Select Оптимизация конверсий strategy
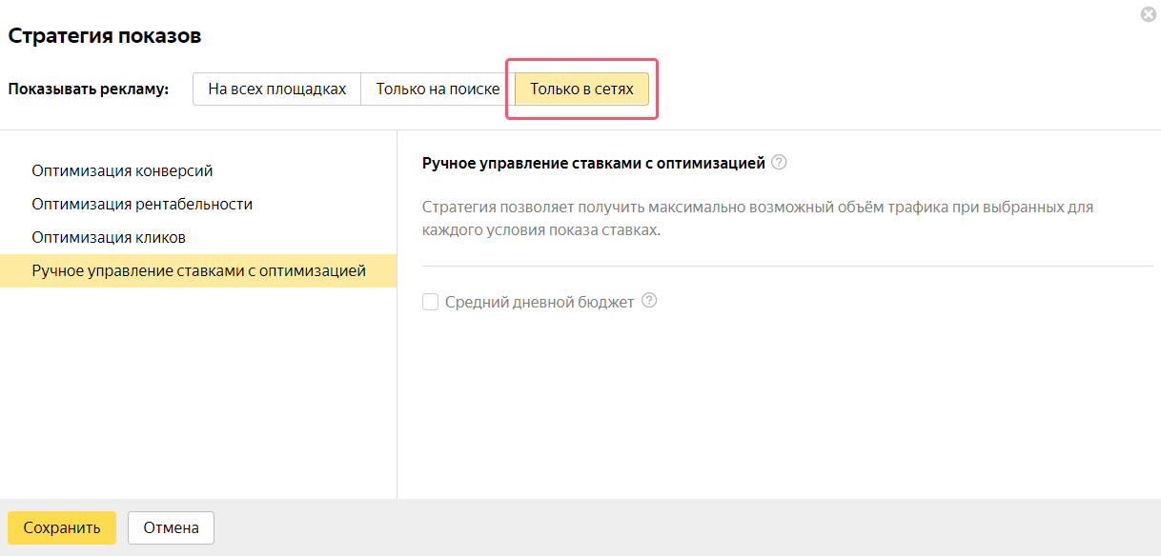Screen dimensions: 1161x556 pos(122,171)
